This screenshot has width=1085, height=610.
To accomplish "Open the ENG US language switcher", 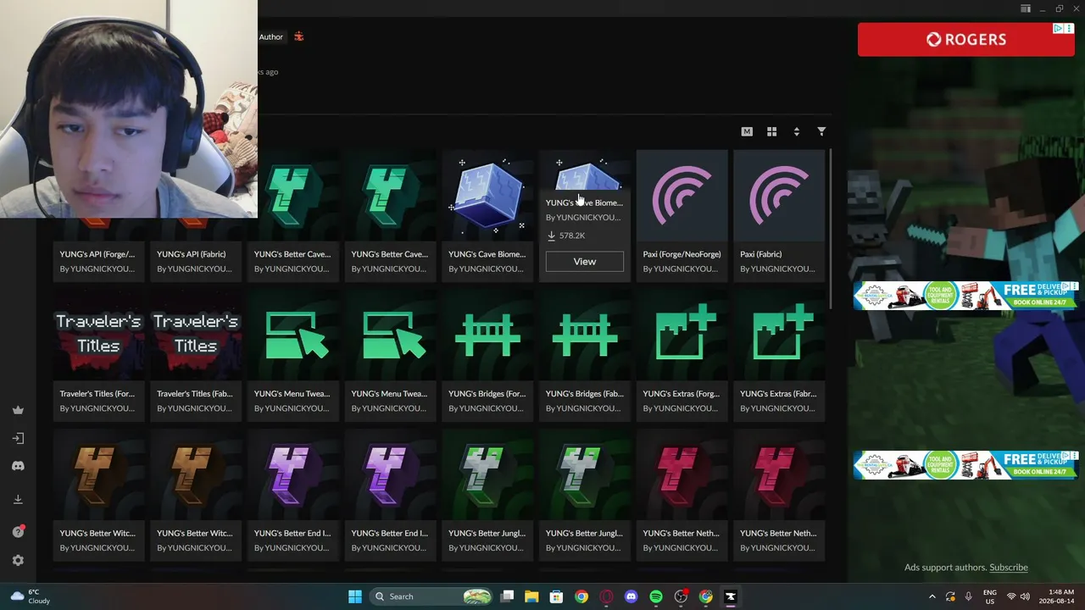I will click(x=990, y=596).
